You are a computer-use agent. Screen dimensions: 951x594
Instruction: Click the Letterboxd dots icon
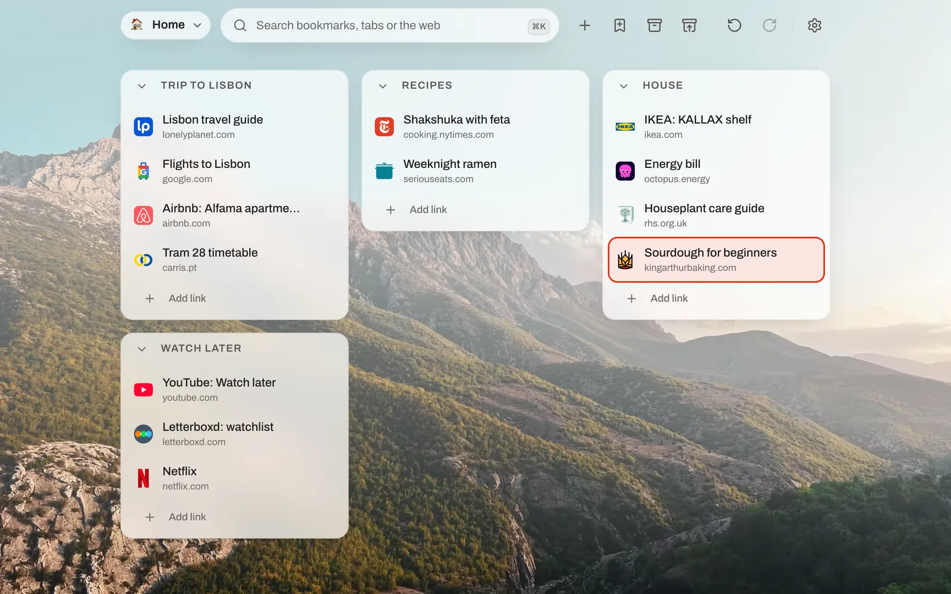143,434
